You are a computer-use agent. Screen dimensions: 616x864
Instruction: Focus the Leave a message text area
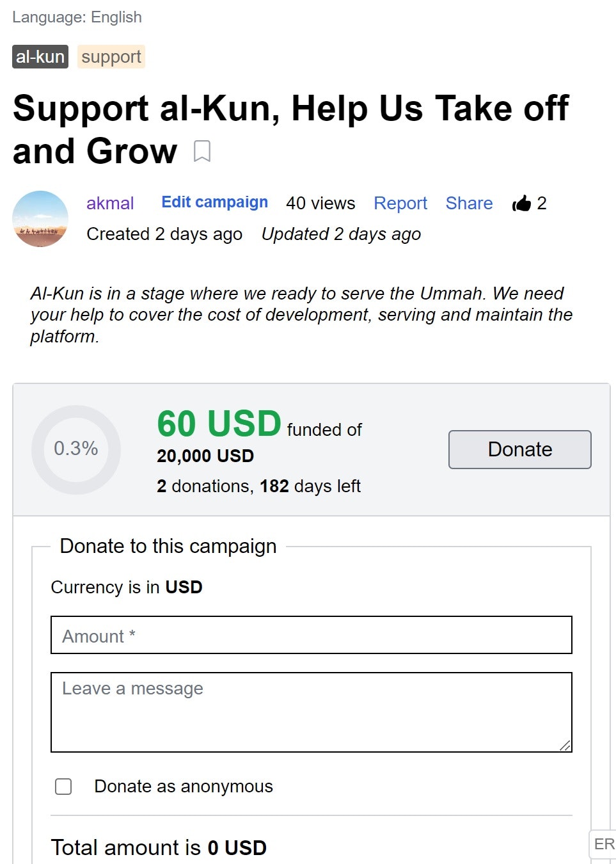click(x=312, y=712)
